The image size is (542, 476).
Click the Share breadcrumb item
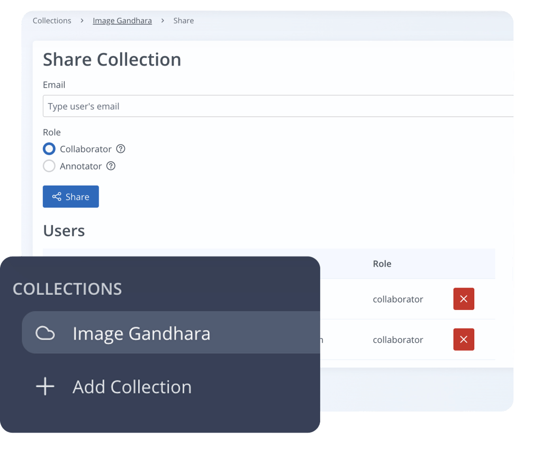click(x=184, y=21)
